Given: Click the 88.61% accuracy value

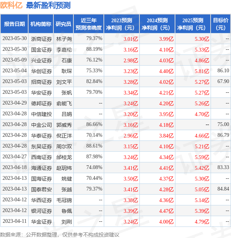Looking at the screenshot, I should pyautogui.click(x=94, y=146).
